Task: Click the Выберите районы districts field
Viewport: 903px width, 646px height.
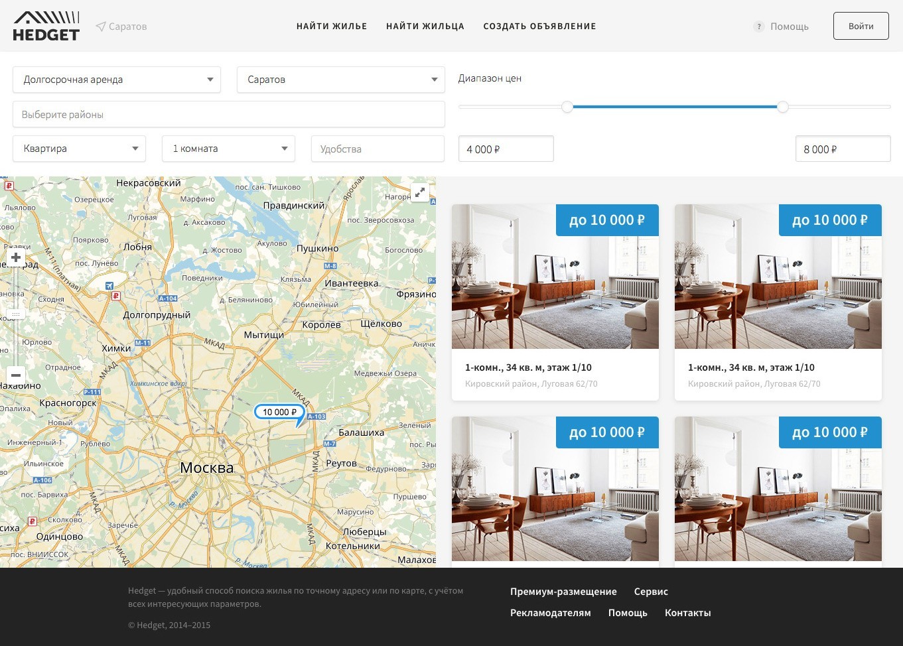Action: (x=229, y=115)
